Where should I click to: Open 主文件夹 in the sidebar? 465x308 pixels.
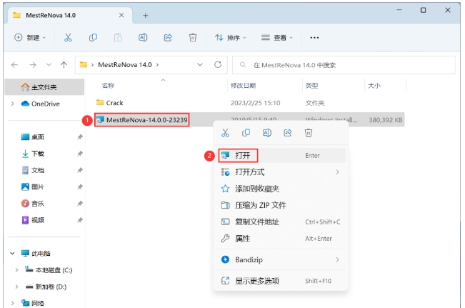tap(44, 87)
